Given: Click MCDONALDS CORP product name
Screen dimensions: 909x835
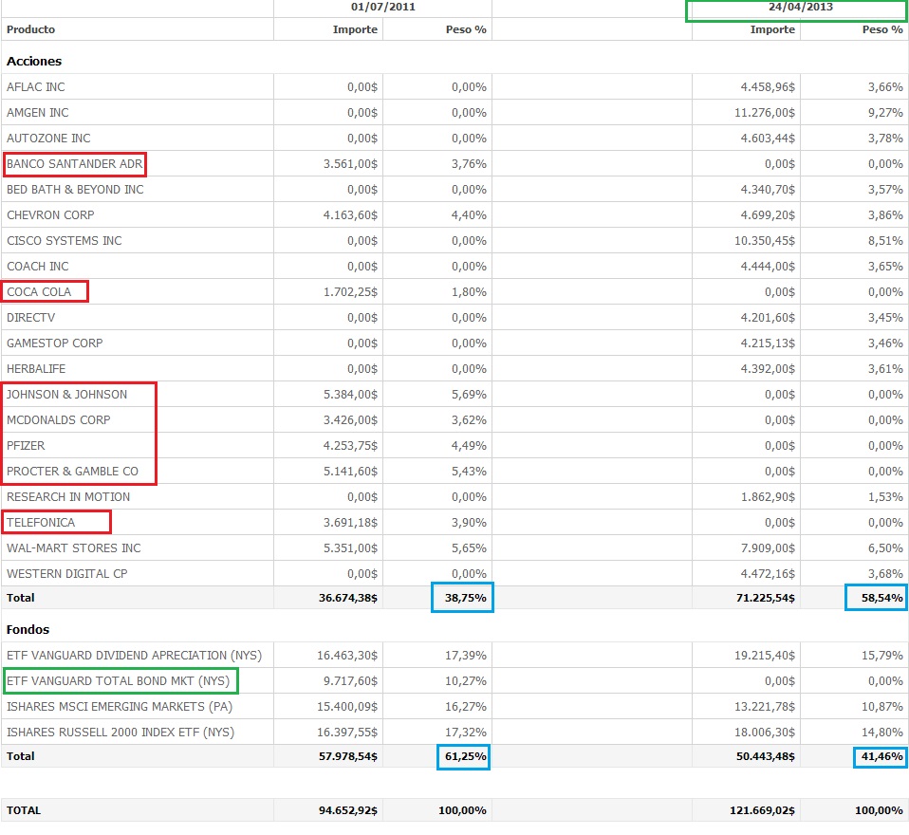Looking at the screenshot, I should (59, 419).
